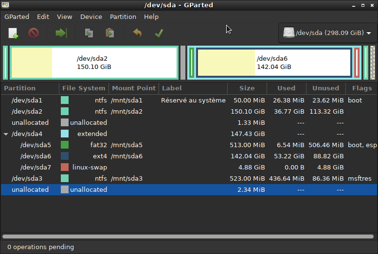Select the /dev/sda2 row in partition list
Viewport: 378px width, 254px height.
click(189, 112)
